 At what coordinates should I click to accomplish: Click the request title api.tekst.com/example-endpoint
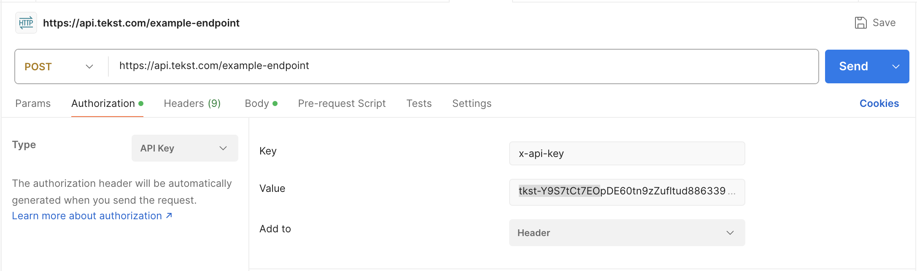(141, 23)
